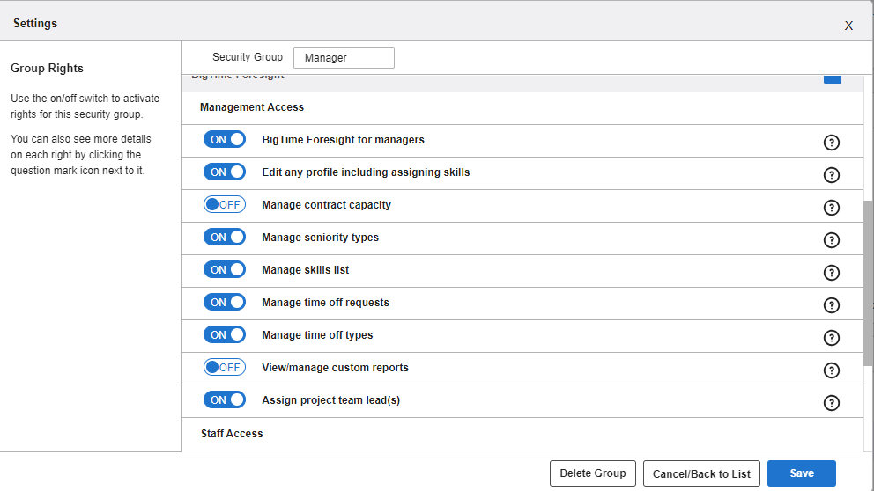Turn on View/manage custom reports
This screenshot has width=874, height=491.
225,368
